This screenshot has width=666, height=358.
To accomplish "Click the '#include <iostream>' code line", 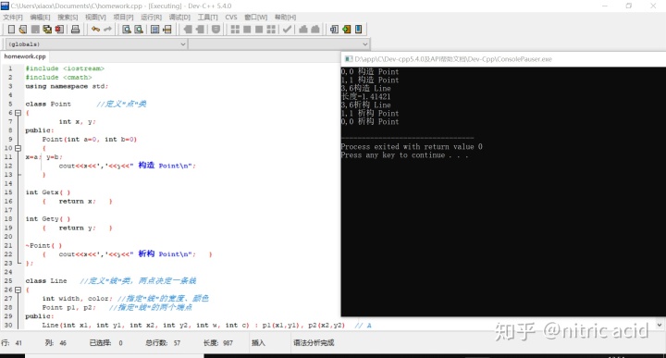I will [x=65, y=68].
